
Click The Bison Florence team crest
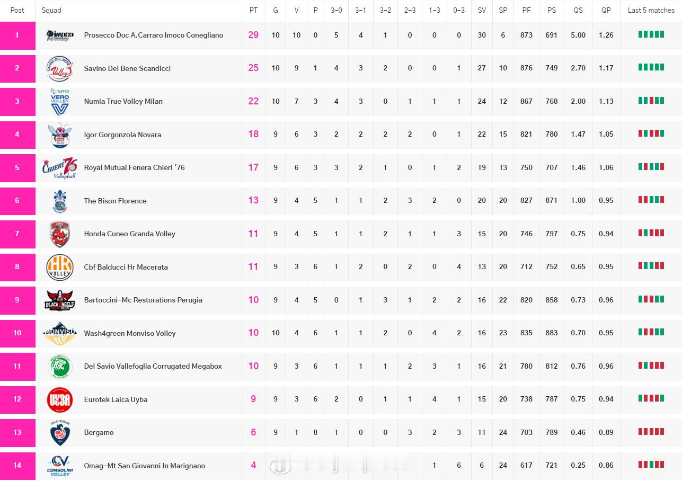pyautogui.click(x=60, y=201)
